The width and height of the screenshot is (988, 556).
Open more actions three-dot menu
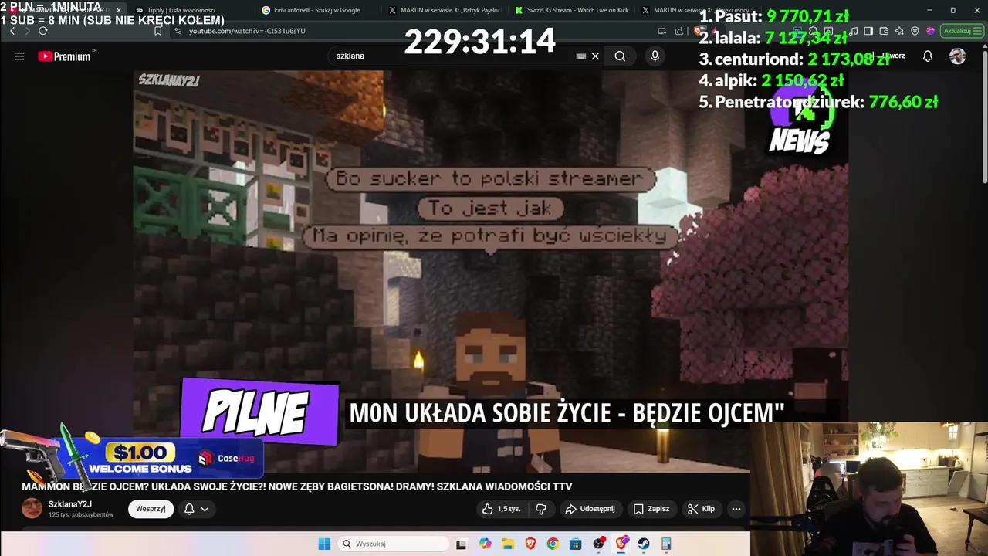click(736, 509)
